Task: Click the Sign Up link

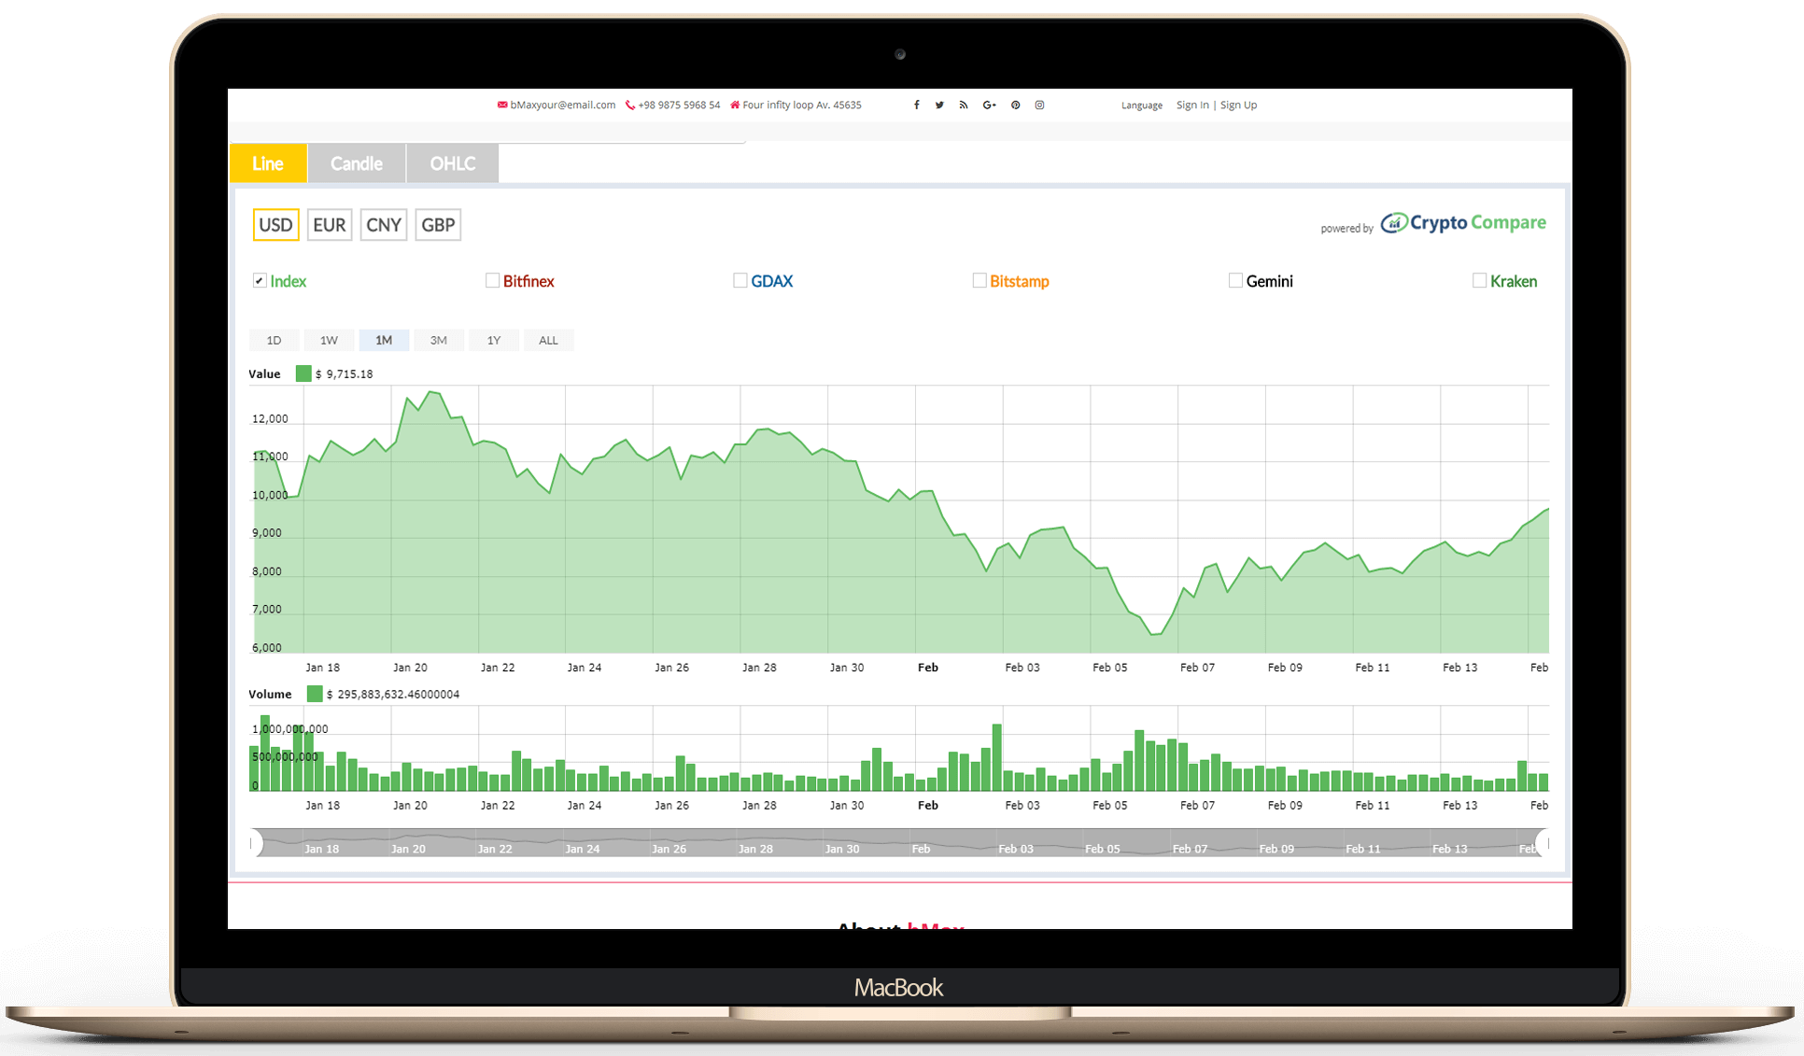Action: click(x=1238, y=106)
